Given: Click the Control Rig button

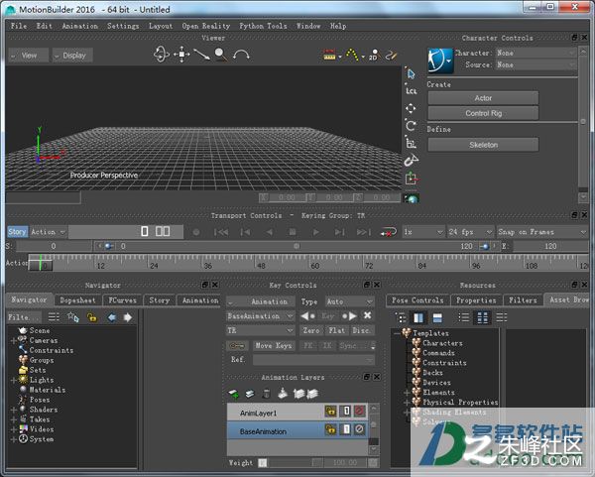Looking at the screenshot, I should [483, 113].
